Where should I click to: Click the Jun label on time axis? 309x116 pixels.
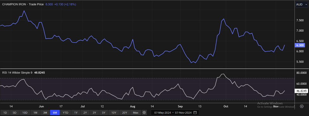tap(41, 107)
